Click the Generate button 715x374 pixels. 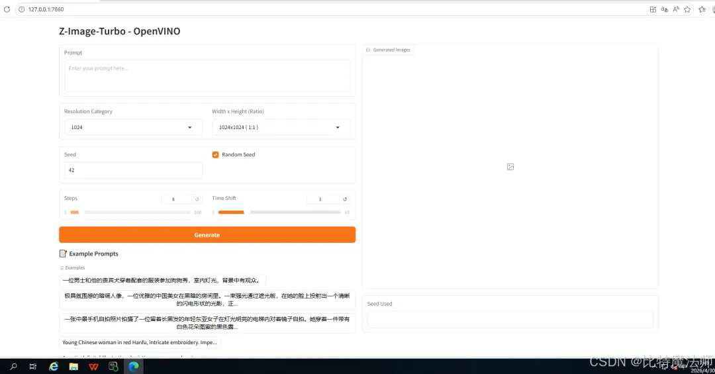(x=207, y=235)
